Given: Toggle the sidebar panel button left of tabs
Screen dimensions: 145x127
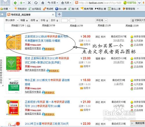Looking at the screenshot, I should click(x=2, y=14).
